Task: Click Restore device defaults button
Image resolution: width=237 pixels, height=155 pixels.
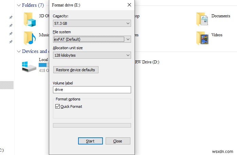Action: click(x=77, y=70)
